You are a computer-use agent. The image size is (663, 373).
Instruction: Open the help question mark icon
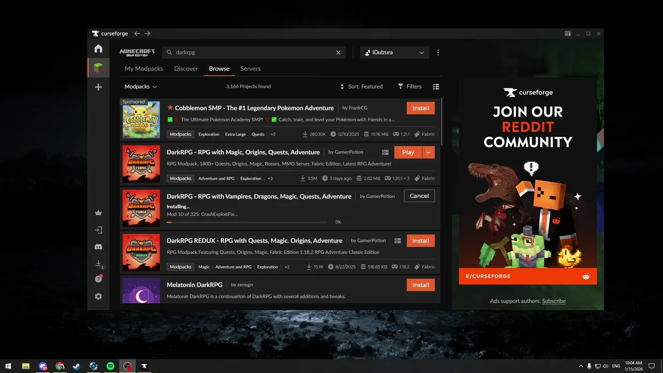98,279
